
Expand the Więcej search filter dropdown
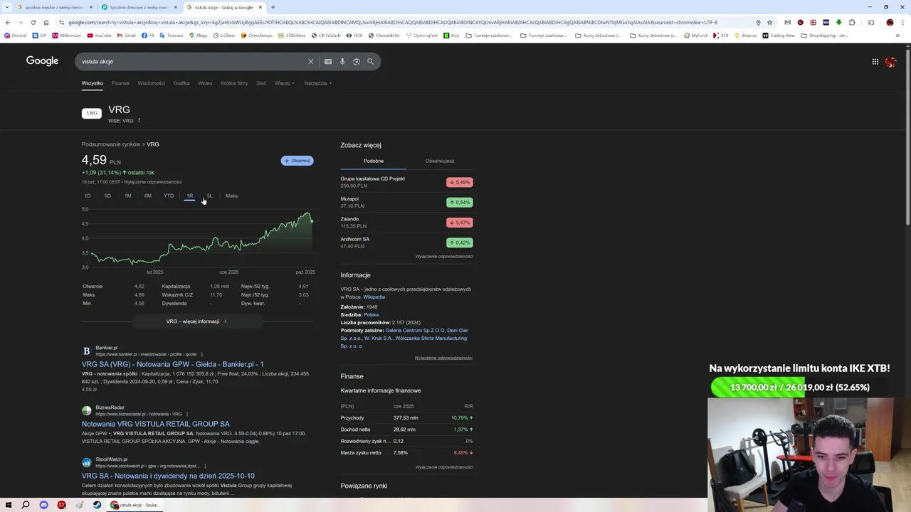point(285,83)
